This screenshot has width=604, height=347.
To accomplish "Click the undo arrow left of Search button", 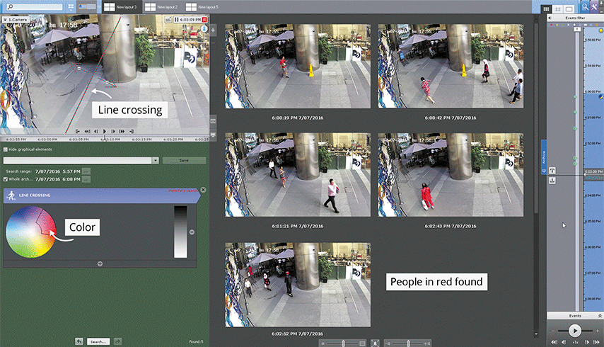I will coord(79,341).
